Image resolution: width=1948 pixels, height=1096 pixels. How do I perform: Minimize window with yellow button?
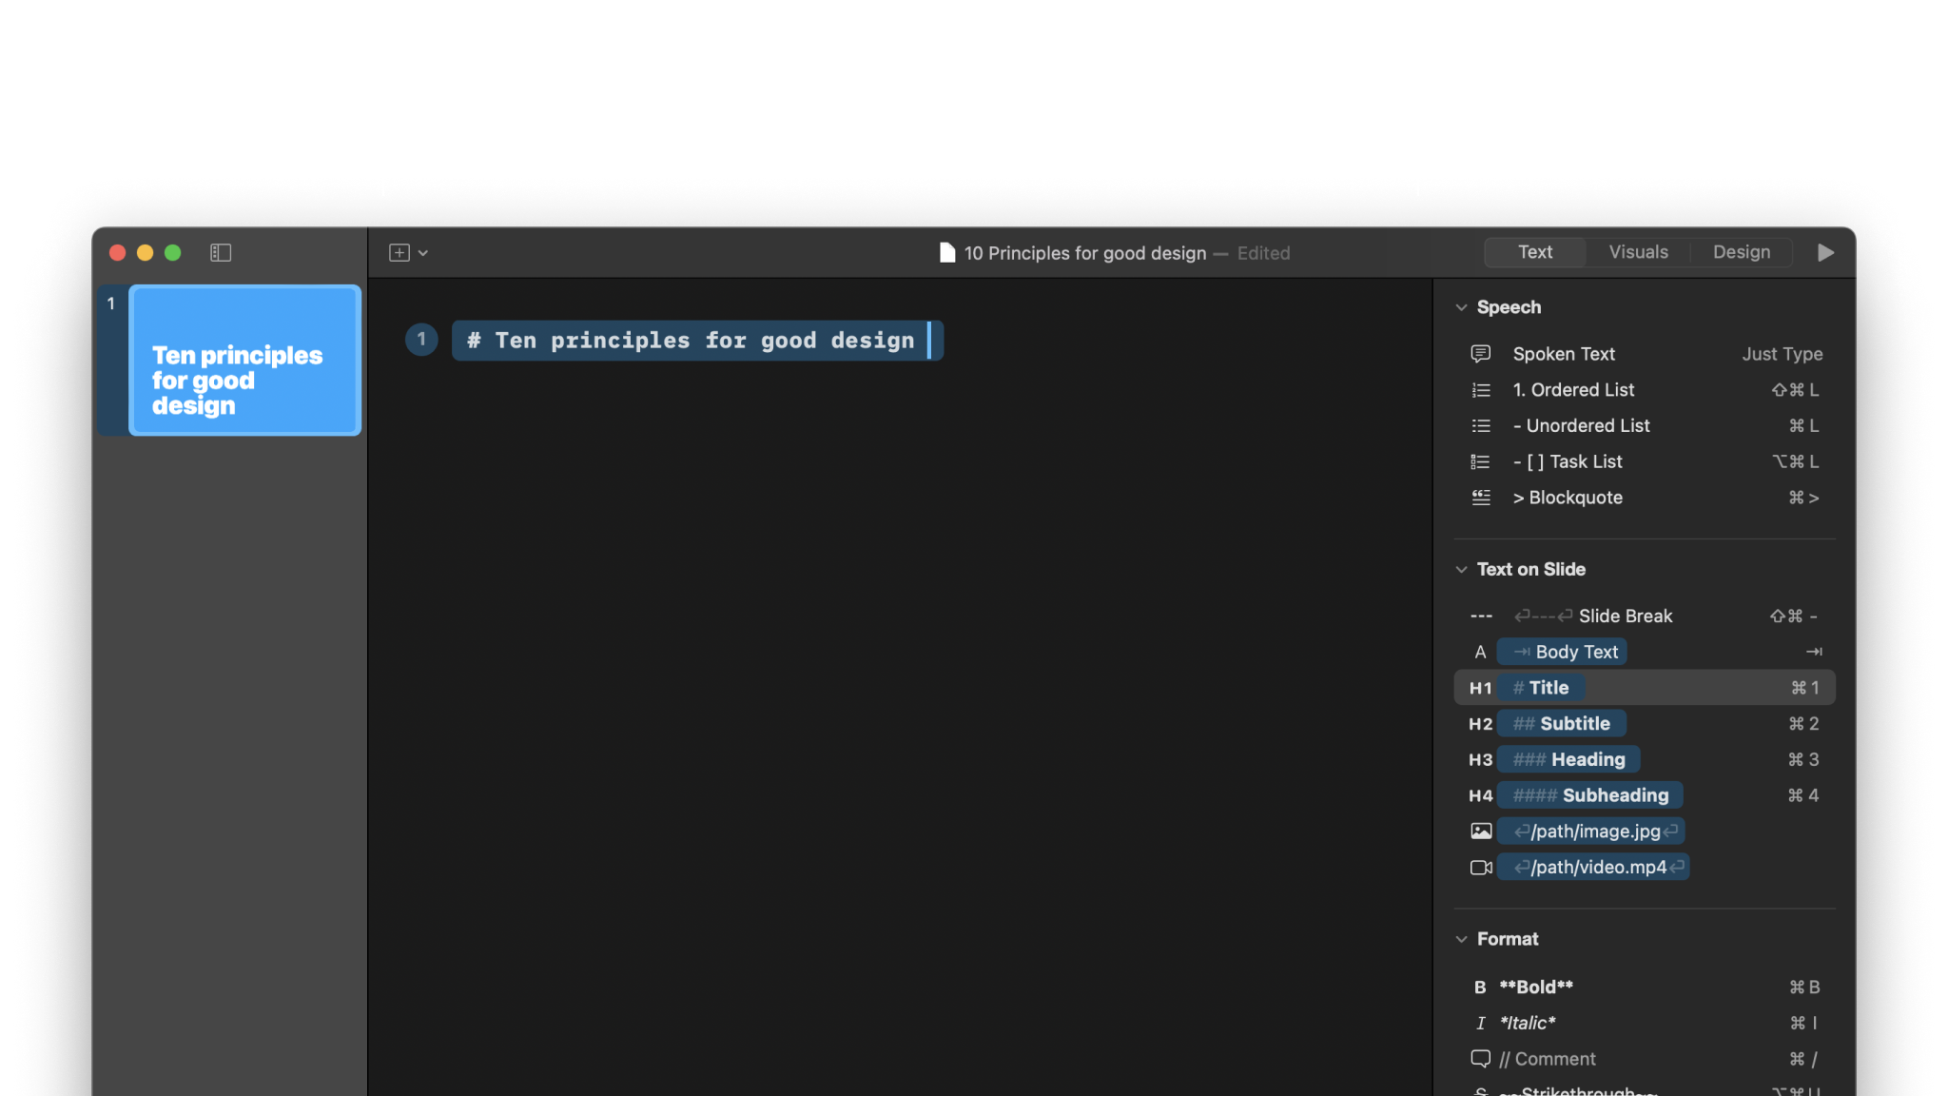[146, 252]
